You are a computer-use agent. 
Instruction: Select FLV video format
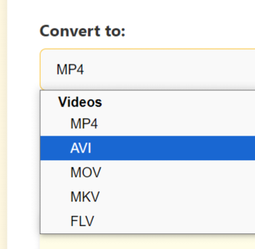tap(148, 221)
